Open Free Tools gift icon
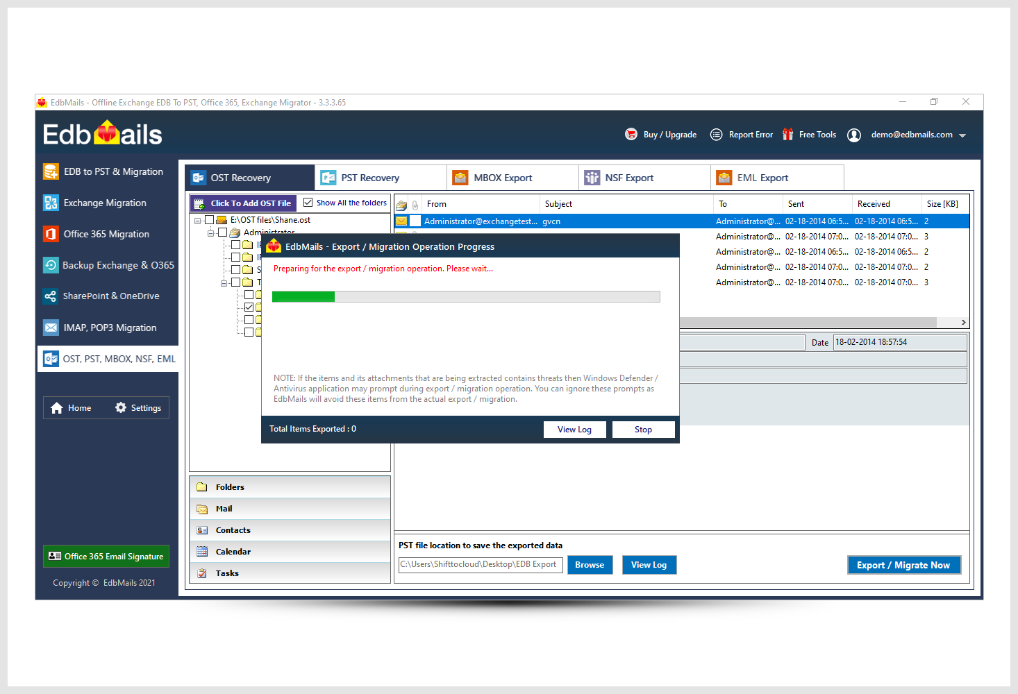1018x694 pixels. [x=787, y=135]
